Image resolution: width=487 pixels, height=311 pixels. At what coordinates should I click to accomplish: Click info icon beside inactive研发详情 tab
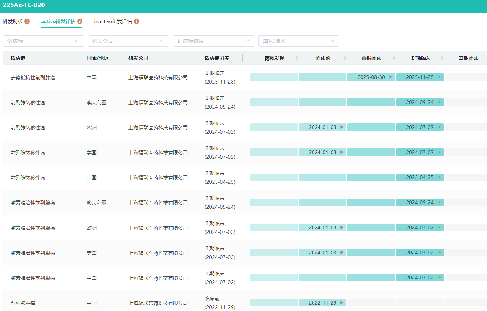[136, 21]
